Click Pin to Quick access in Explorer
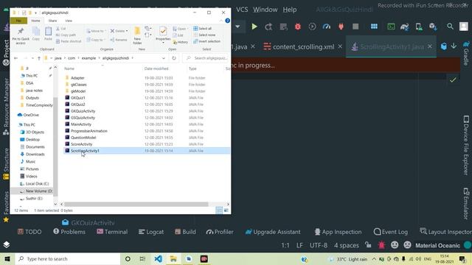 pos(21,36)
